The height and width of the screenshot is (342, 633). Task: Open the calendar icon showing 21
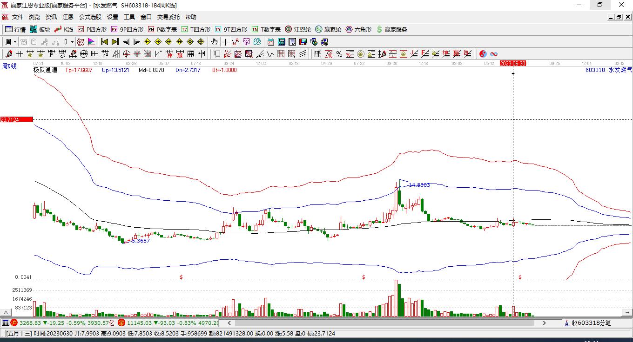271,42
